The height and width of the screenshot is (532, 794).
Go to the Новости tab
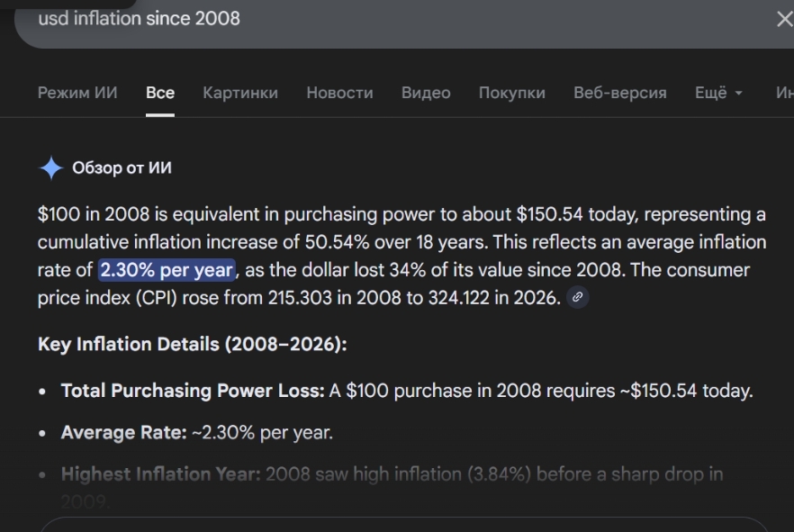tap(339, 93)
